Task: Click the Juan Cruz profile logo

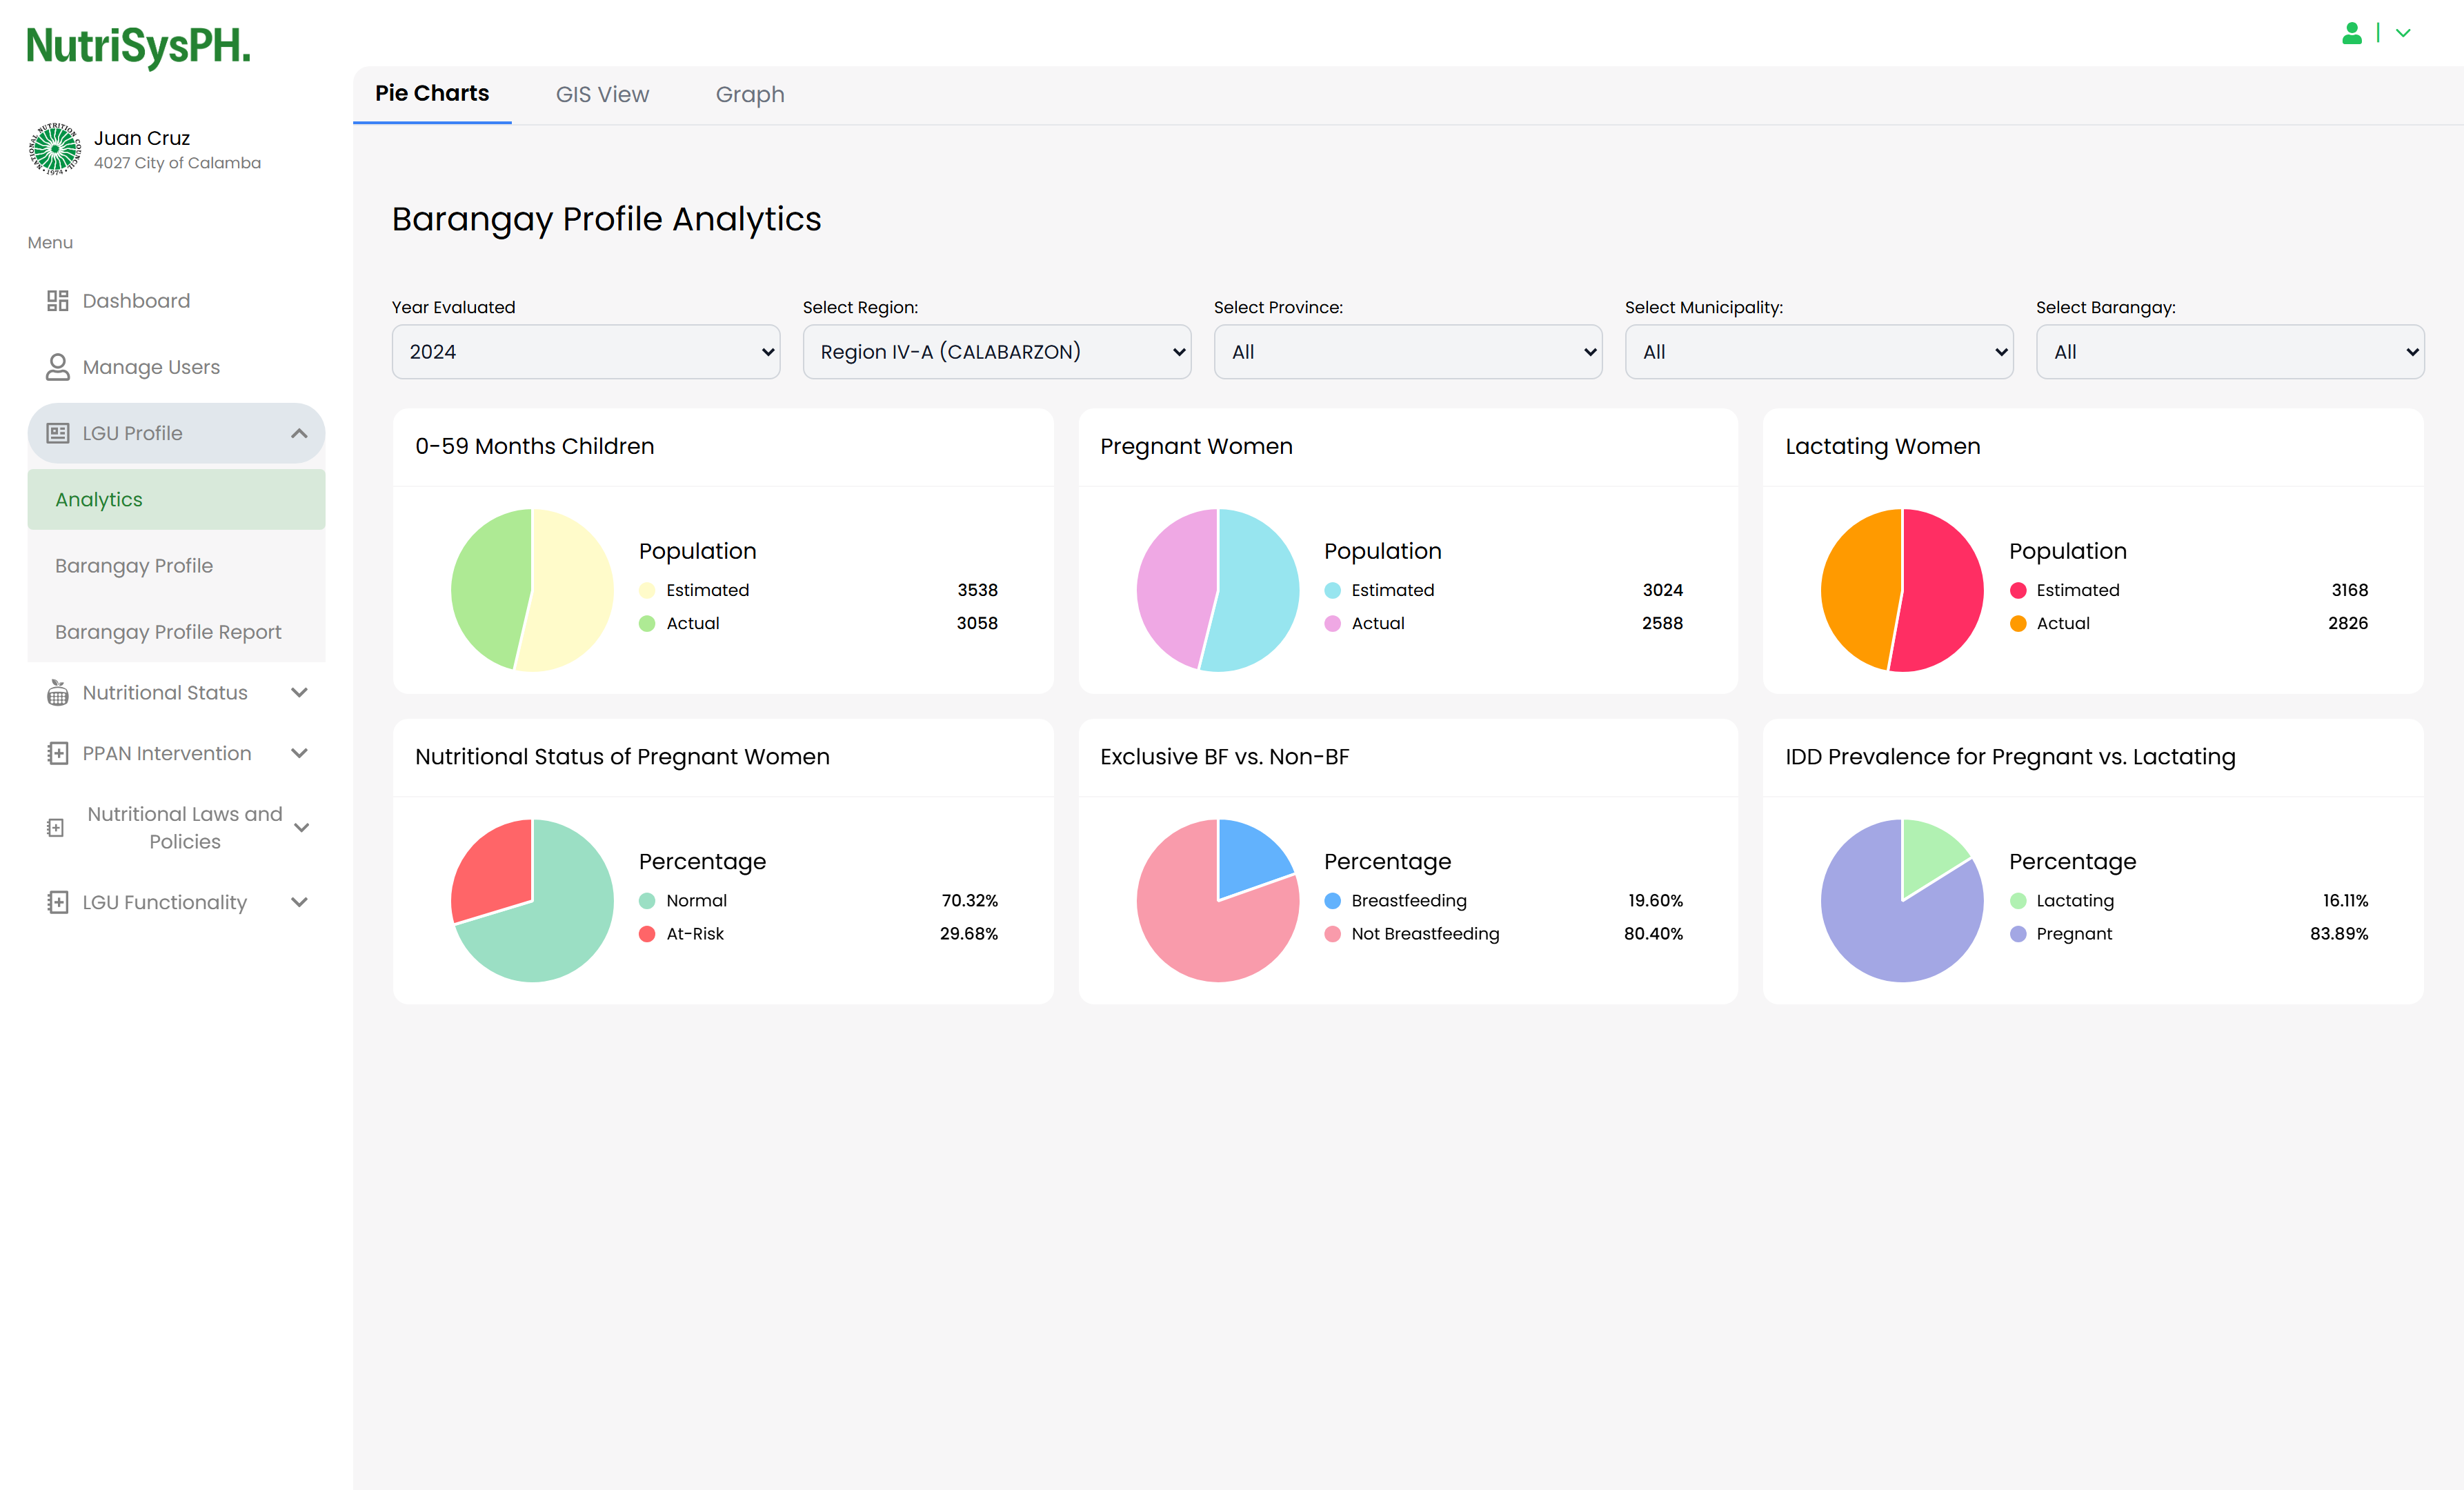Action: pos(54,149)
